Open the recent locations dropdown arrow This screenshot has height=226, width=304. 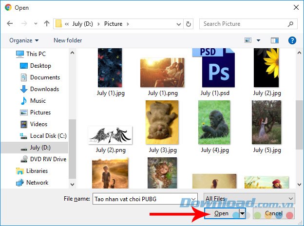tap(36, 24)
